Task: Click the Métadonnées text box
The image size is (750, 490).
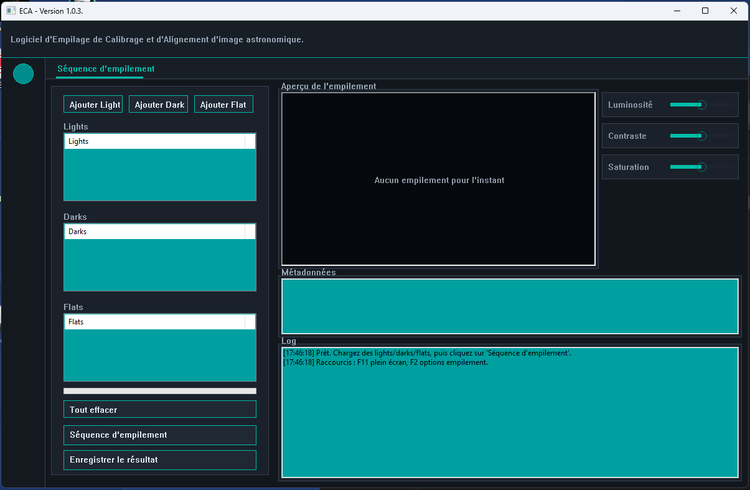Action: coord(510,306)
